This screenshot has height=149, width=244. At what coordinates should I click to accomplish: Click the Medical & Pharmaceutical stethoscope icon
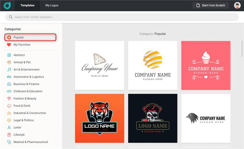pyautogui.click(x=9, y=142)
